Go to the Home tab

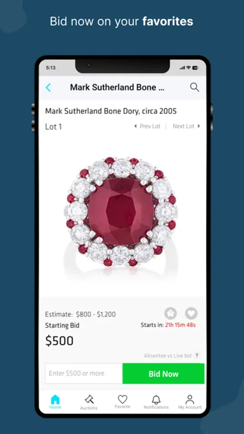click(55, 402)
